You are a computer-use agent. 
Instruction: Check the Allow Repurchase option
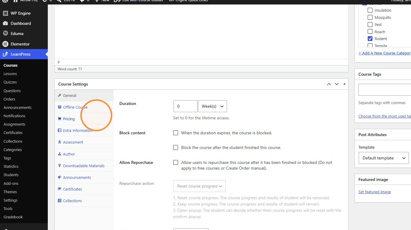point(176,162)
